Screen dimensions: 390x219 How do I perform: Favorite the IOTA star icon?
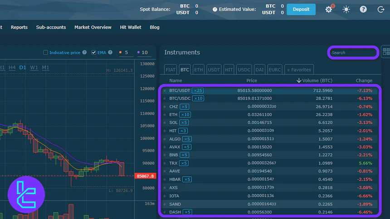165,196
